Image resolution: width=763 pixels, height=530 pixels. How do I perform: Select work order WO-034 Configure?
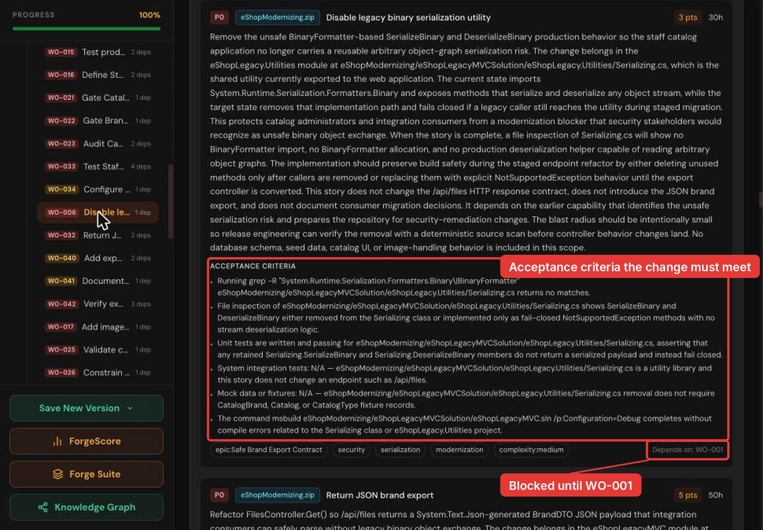click(98, 189)
